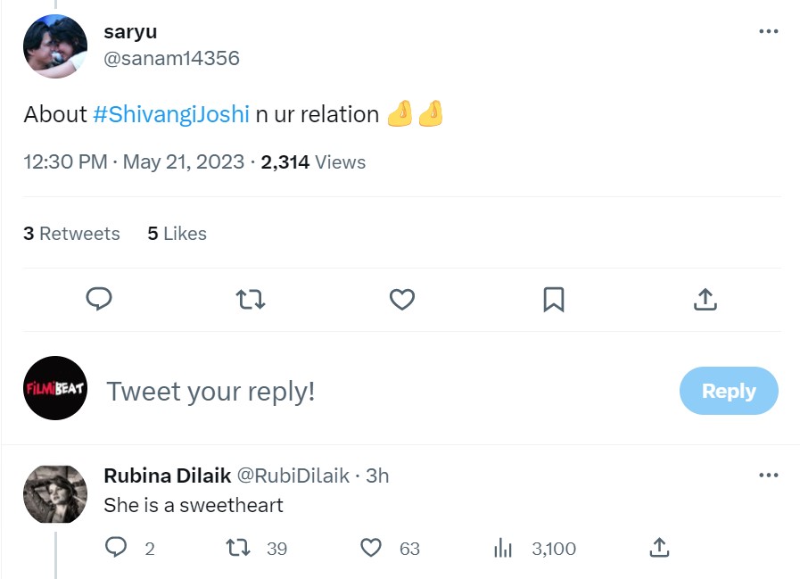This screenshot has width=800, height=579.
Task: Click the FilmiBeat avatar
Action: coord(55,390)
